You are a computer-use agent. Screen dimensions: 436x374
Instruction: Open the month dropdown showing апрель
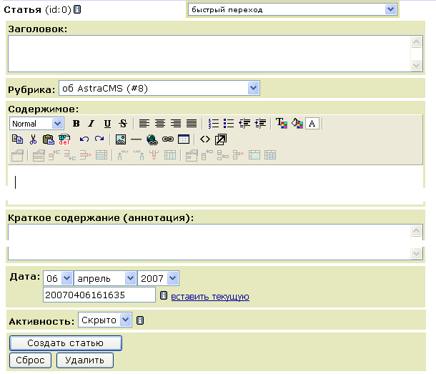click(x=105, y=277)
